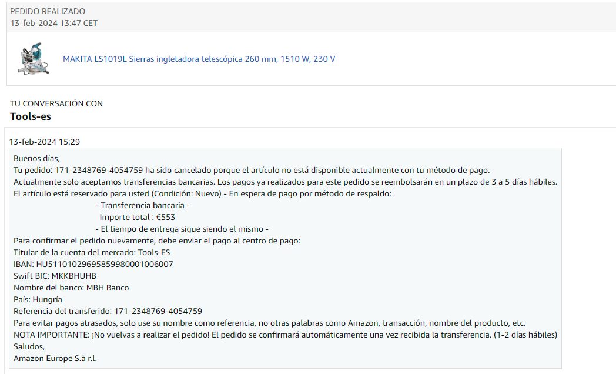The width and height of the screenshot is (616, 374).
Task: Click the IBAN line HU51101029695859980001006007
Action: [x=93, y=265]
